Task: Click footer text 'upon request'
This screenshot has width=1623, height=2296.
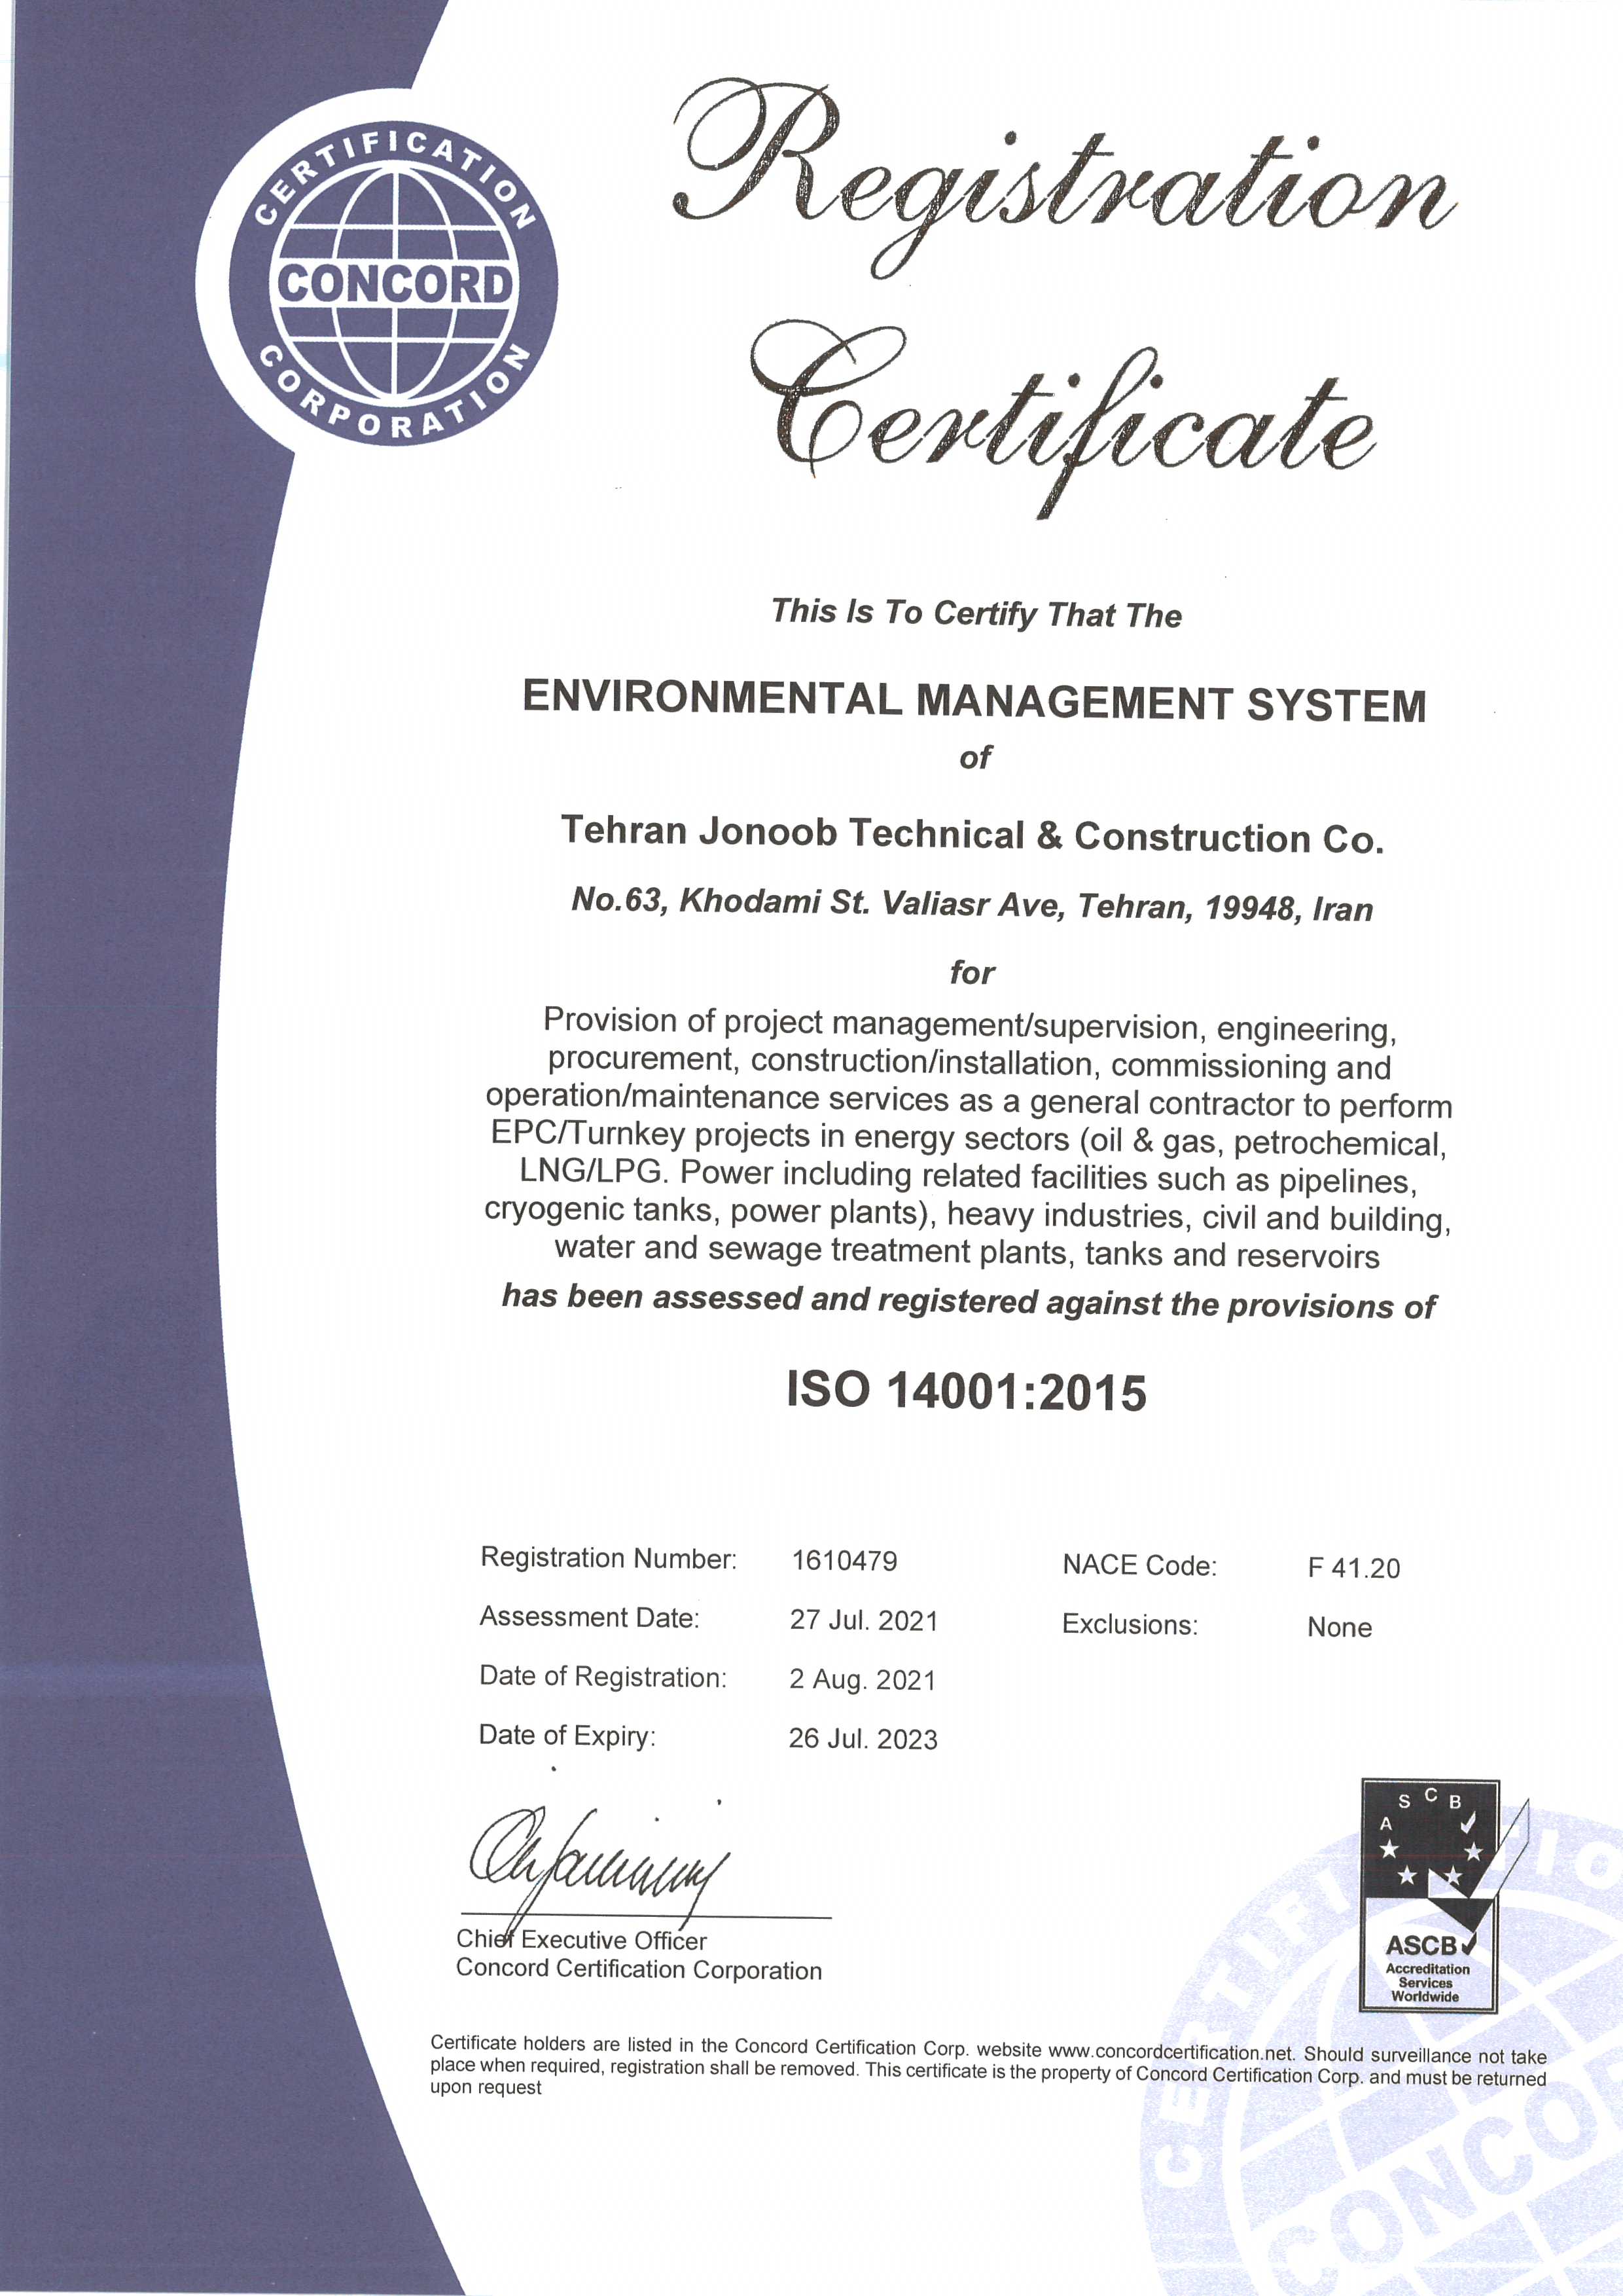Action: (x=486, y=2088)
